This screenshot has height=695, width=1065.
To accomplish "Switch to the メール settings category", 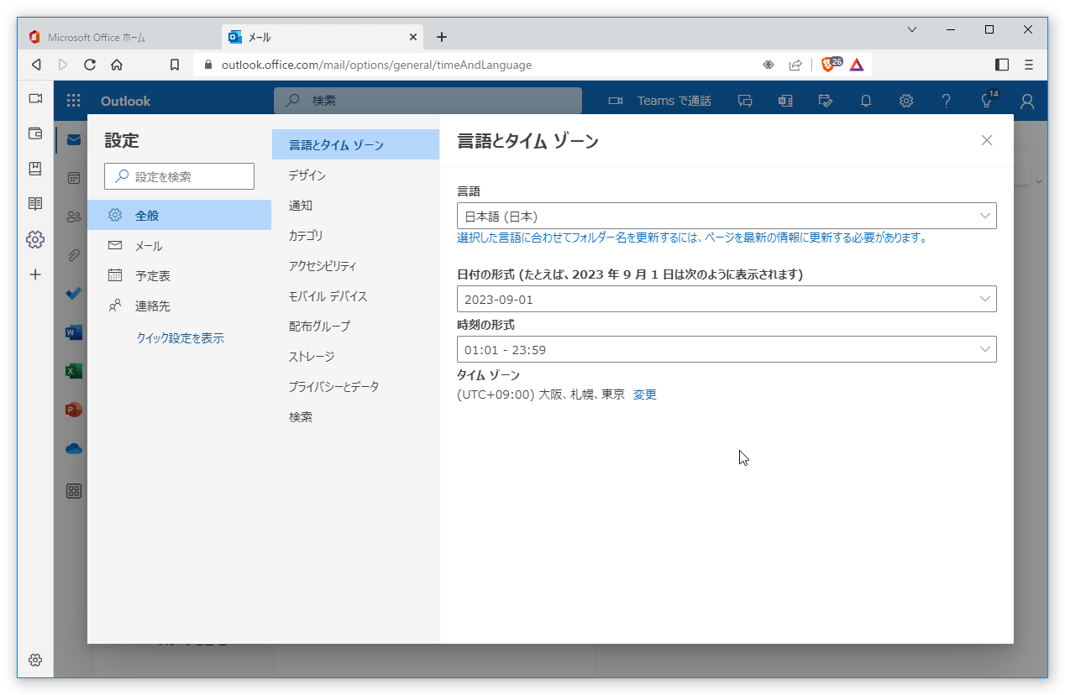I will 149,246.
